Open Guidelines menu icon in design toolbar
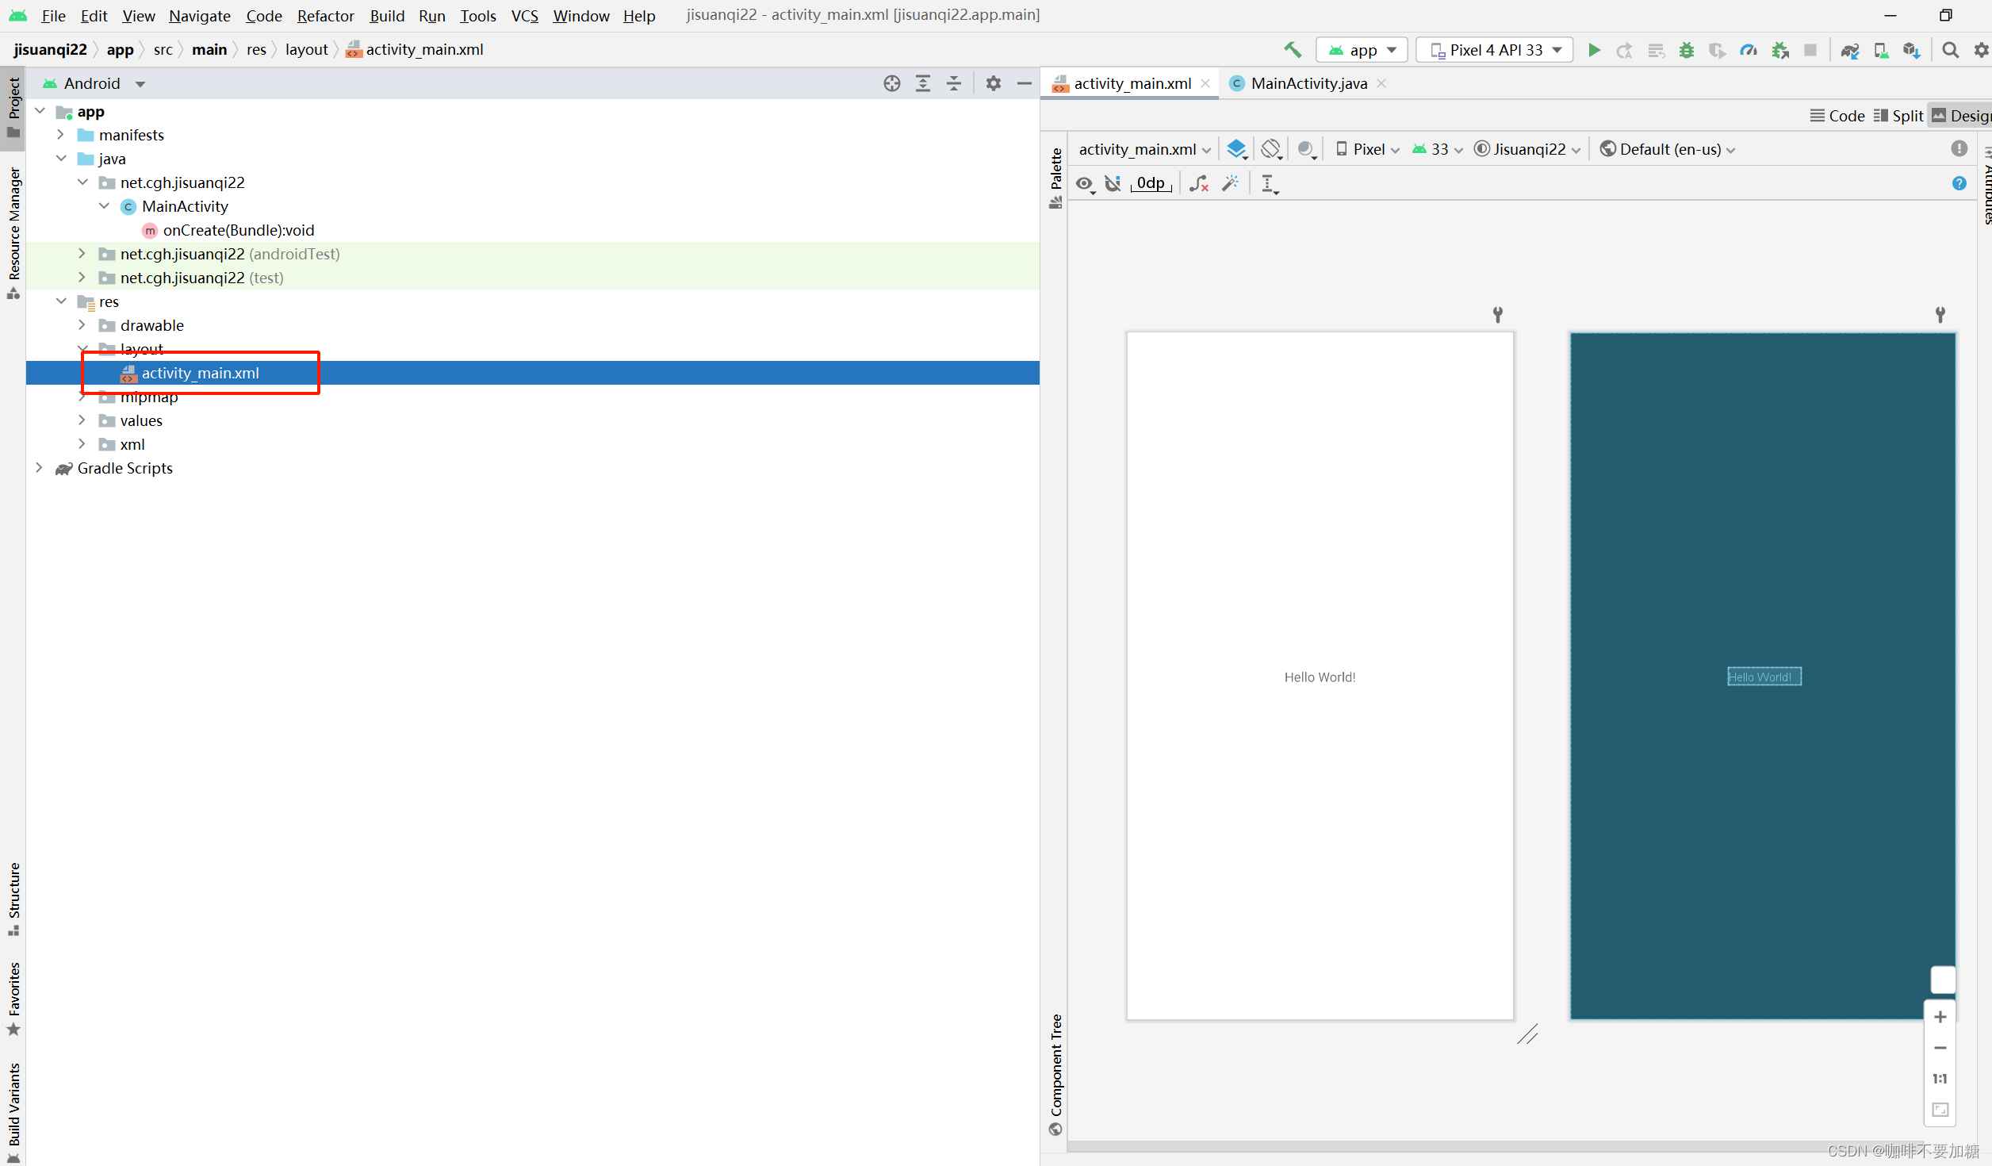The image size is (1992, 1166). [1269, 183]
